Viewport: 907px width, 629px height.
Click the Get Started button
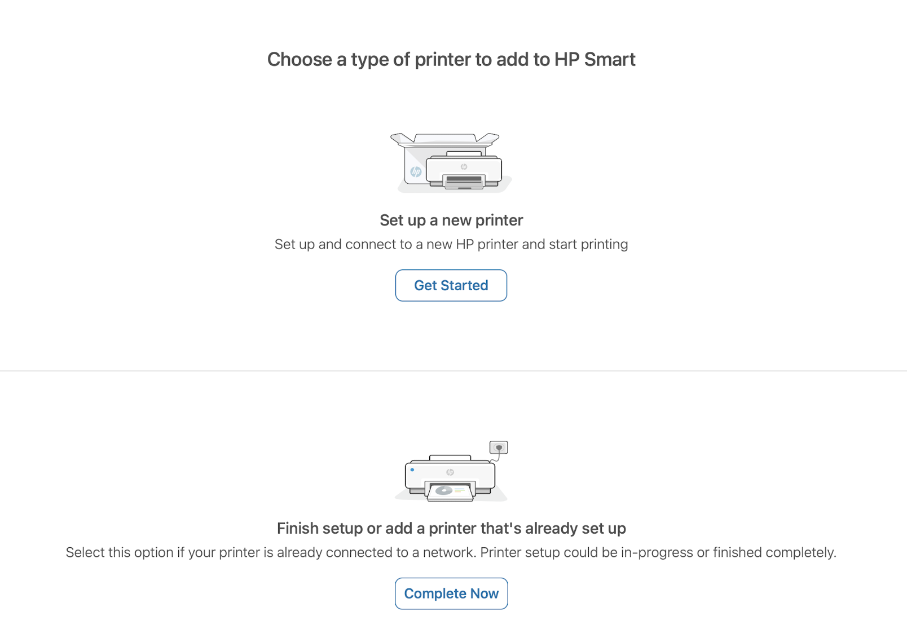pos(451,285)
